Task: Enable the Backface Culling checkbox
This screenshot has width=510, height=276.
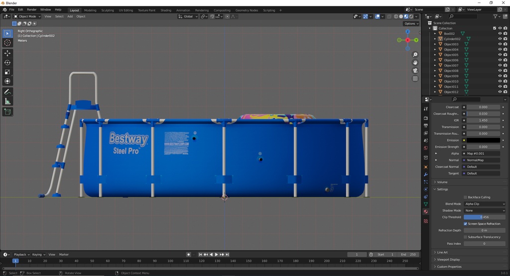Action: (x=466, y=197)
